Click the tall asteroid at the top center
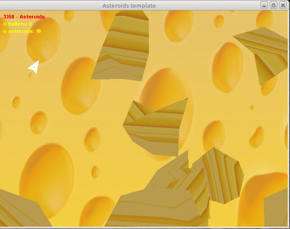Screen dimensions: 290x229 tap(123, 46)
